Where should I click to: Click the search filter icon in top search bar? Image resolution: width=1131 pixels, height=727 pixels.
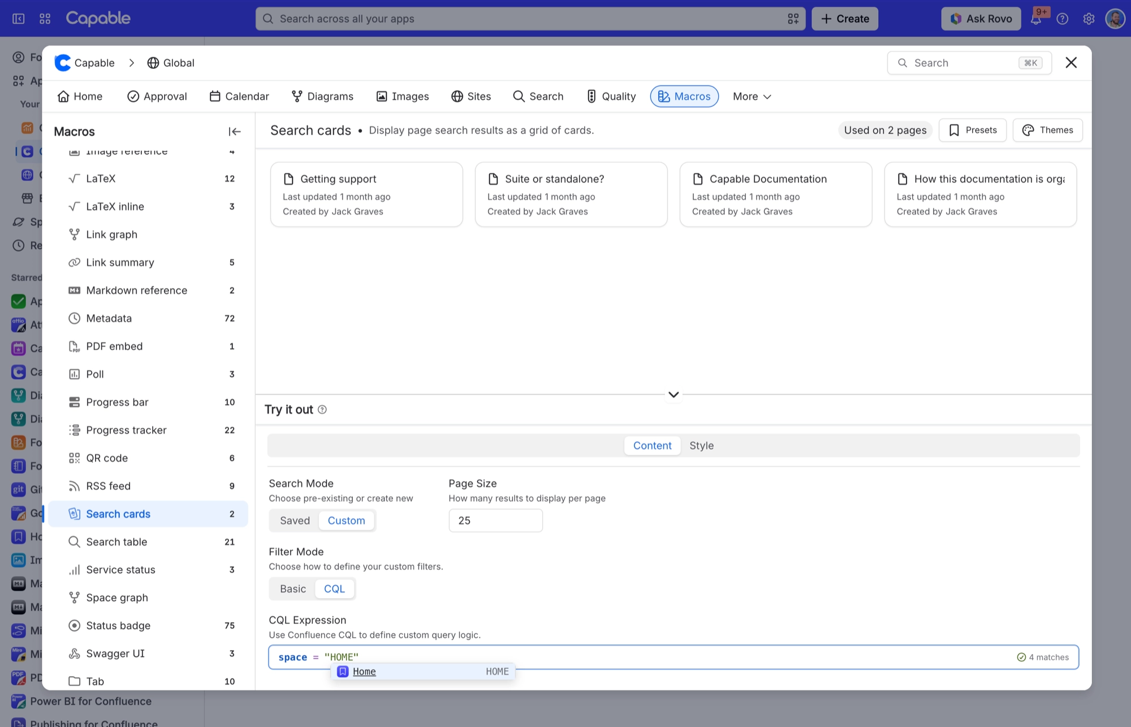click(793, 19)
